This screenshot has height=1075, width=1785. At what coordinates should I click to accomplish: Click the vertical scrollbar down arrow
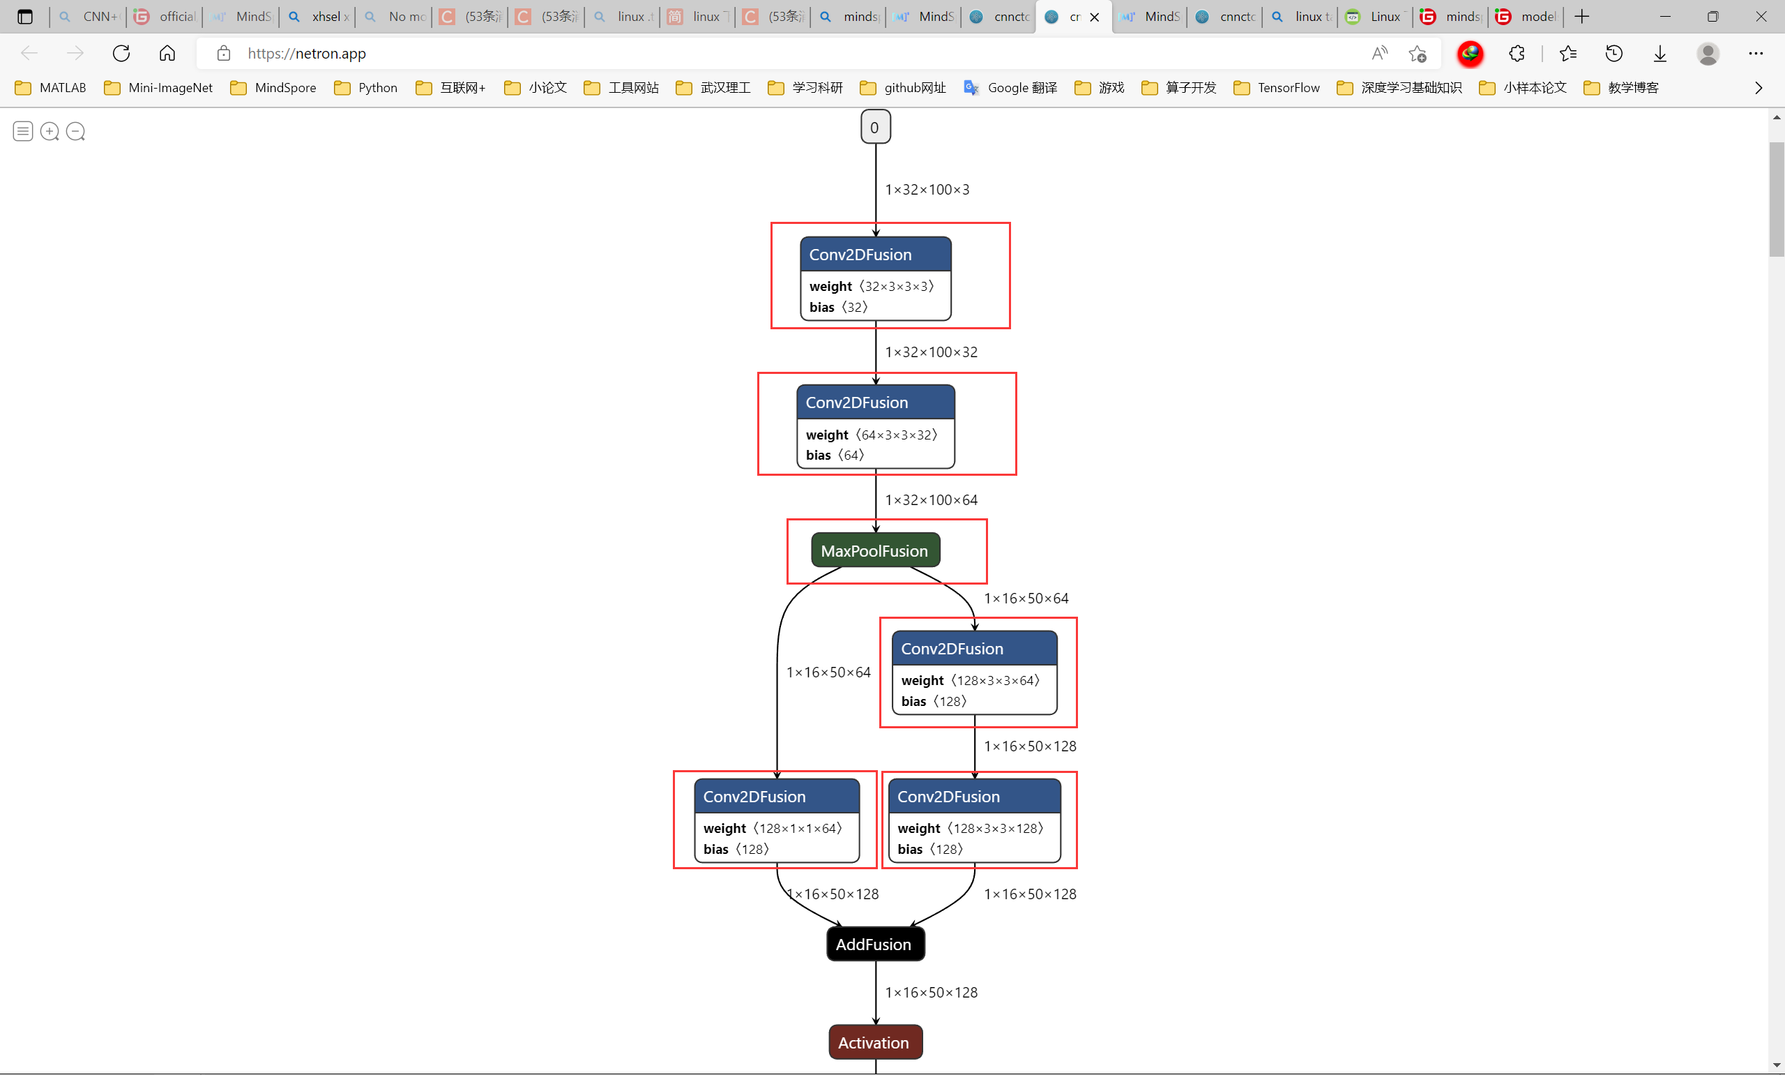pos(1777,1065)
